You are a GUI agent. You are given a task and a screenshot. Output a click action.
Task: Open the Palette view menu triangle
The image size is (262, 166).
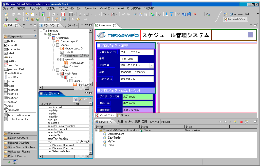click(35, 30)
